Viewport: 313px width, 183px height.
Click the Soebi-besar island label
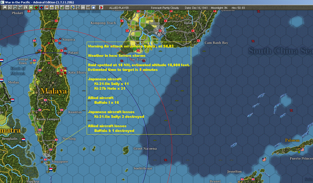(x=143, y=168)
